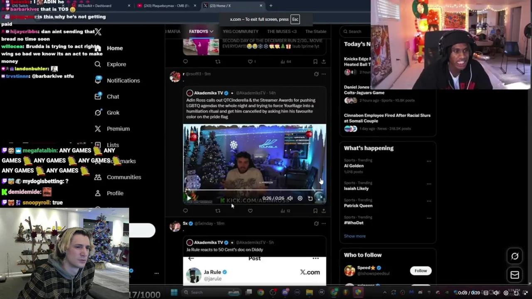Show hidden system tray icons chevron
Viewport: 532px width, 299px height.
(x=384, y=292)
